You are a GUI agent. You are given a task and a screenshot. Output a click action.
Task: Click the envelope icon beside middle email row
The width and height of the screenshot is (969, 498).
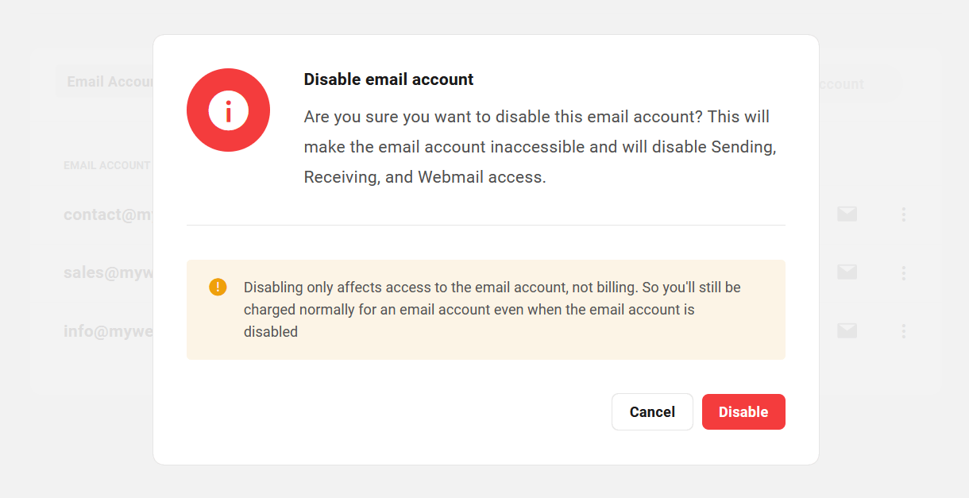847,272
